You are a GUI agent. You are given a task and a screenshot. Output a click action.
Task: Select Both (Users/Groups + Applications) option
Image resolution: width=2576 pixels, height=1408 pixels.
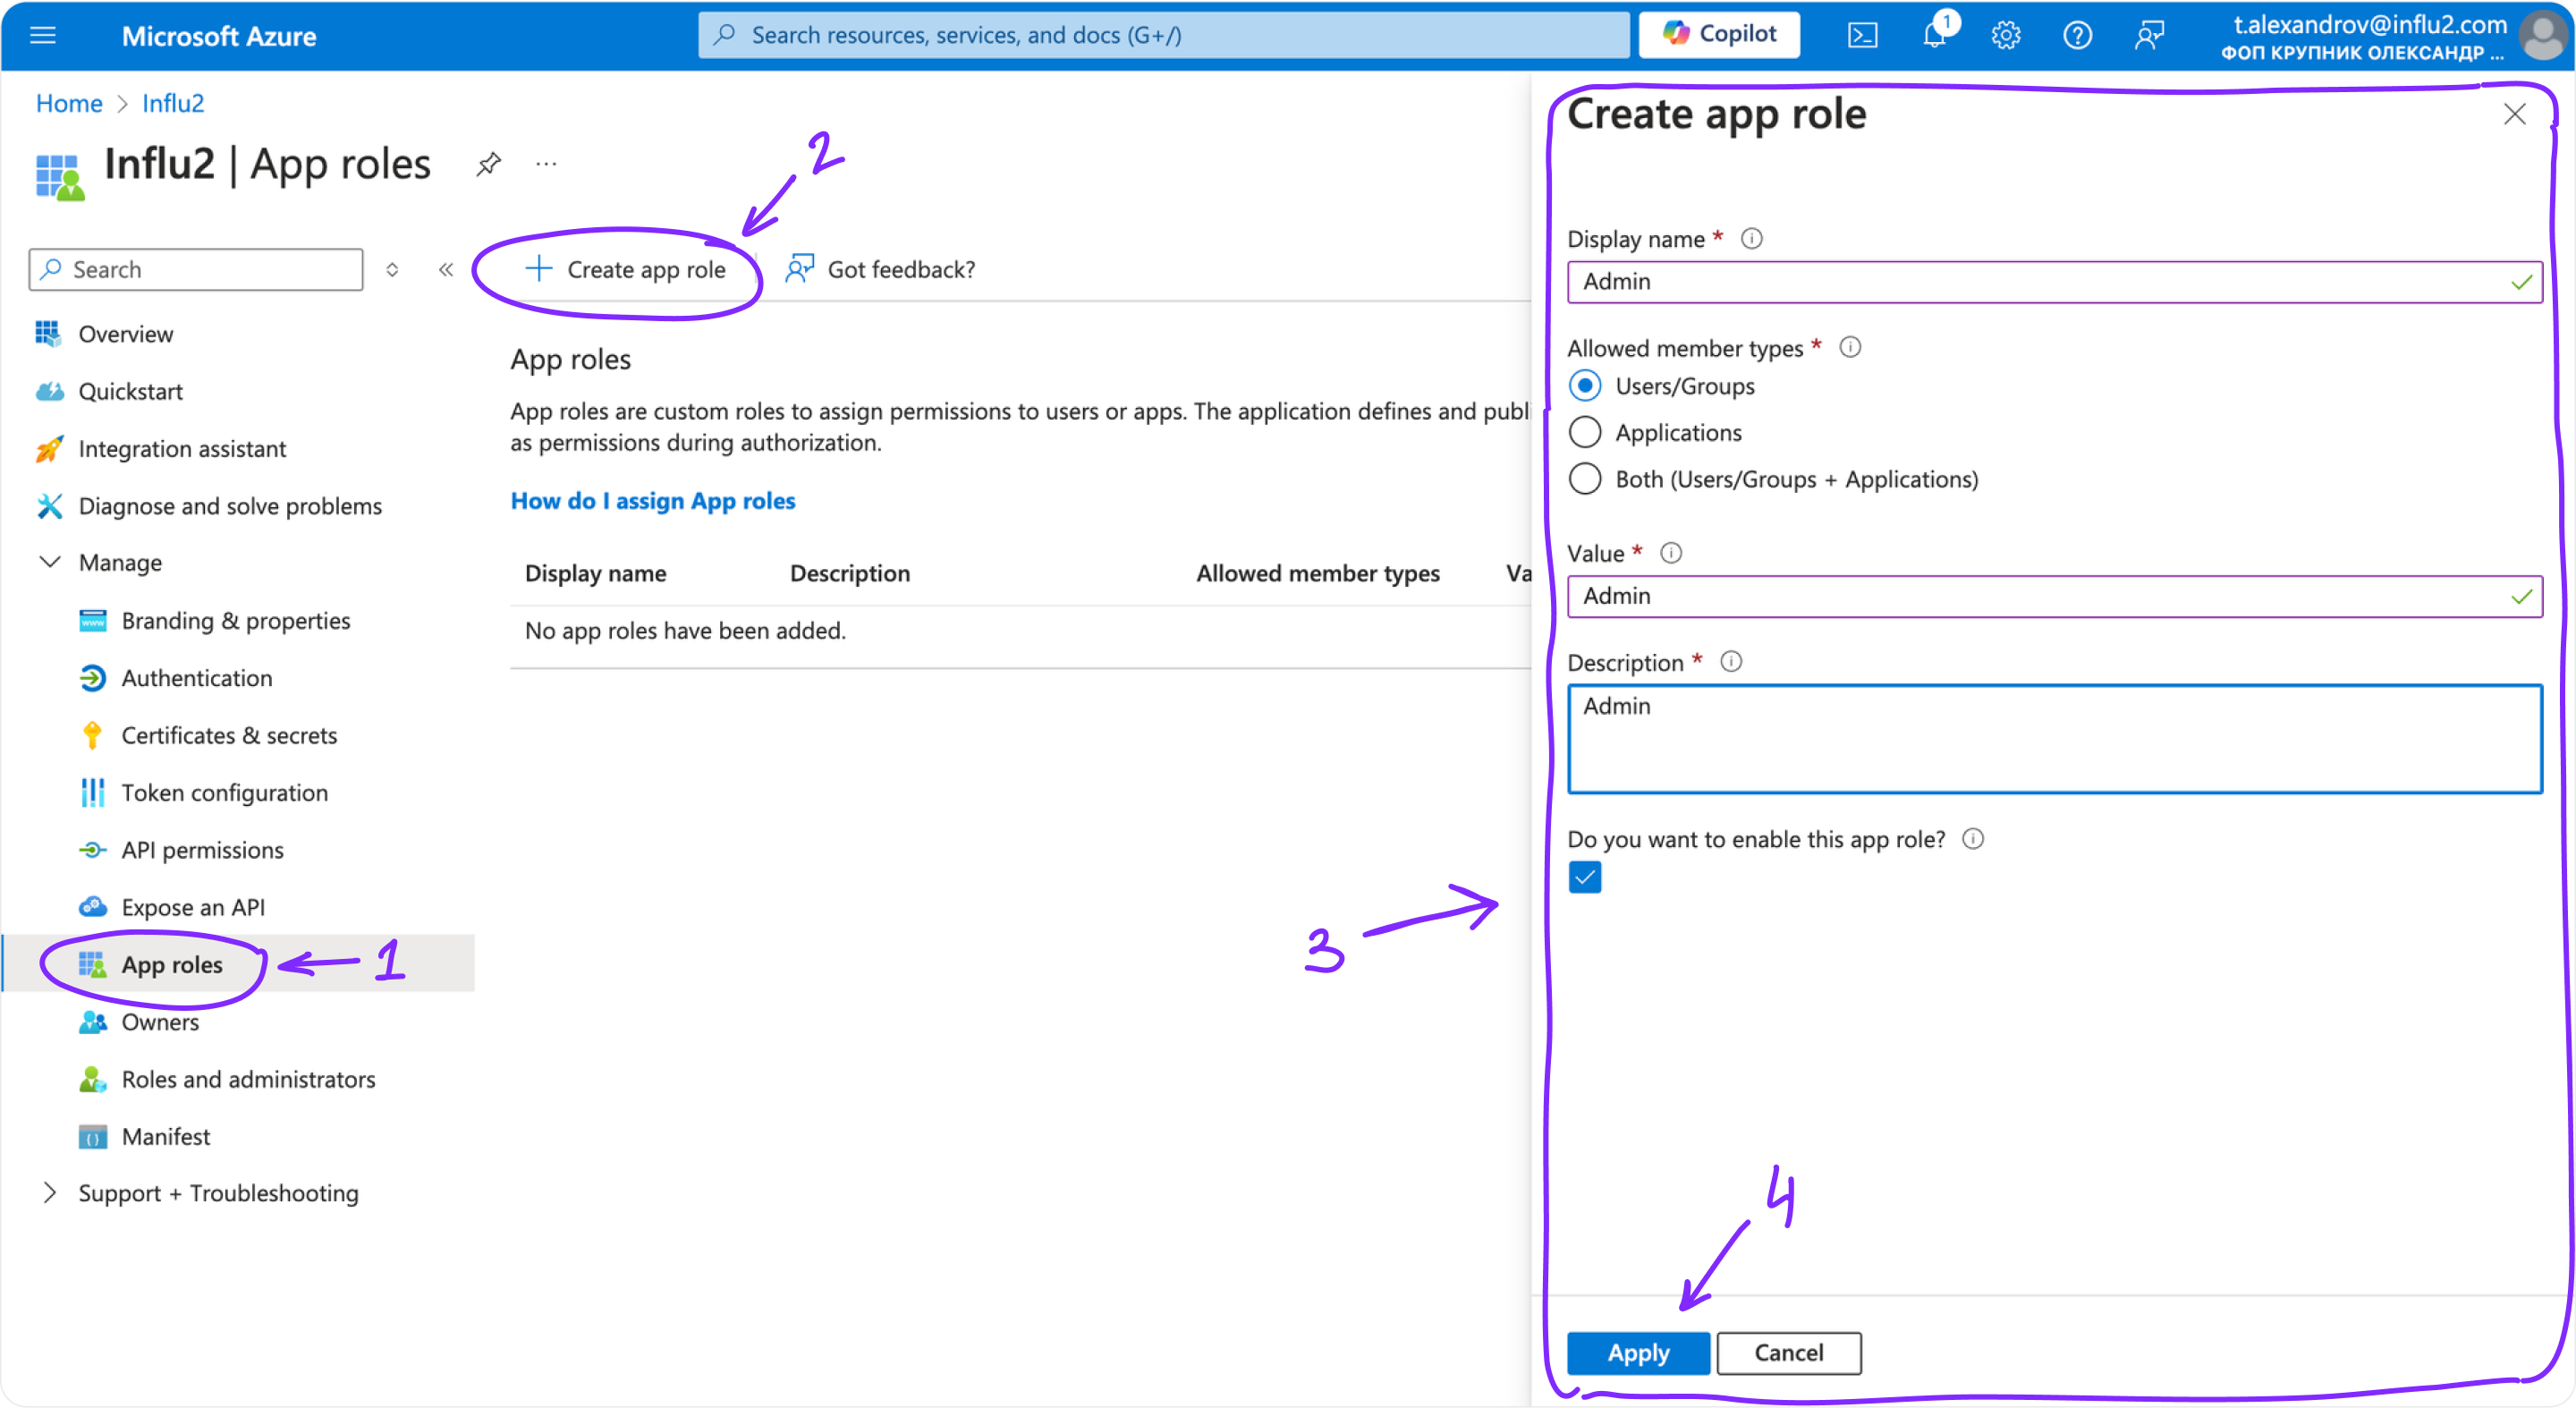coord(1585,479)
